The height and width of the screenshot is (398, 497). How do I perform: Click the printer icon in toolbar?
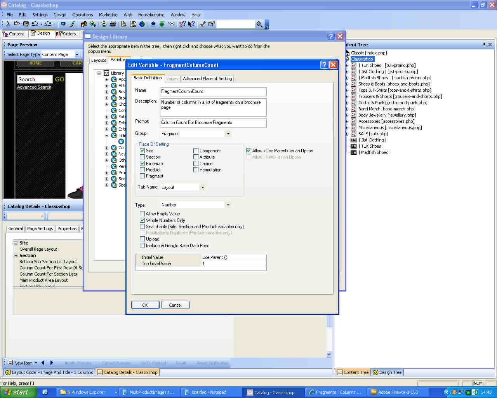[113, 24]
